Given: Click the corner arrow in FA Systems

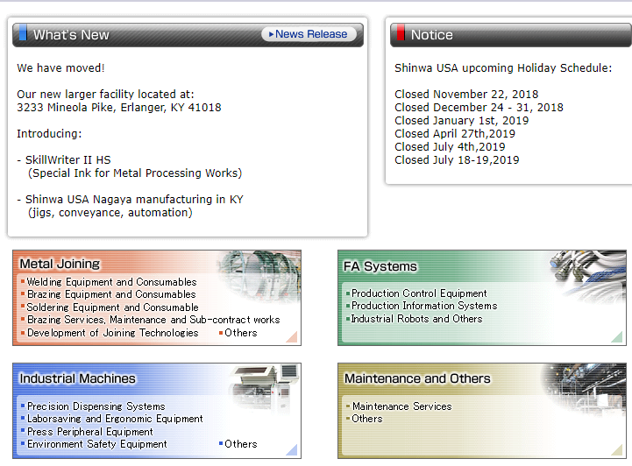Looking at the screenshot, I should (617, 336).
